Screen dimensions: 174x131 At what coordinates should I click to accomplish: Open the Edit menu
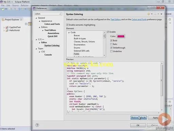click(8, 5)
